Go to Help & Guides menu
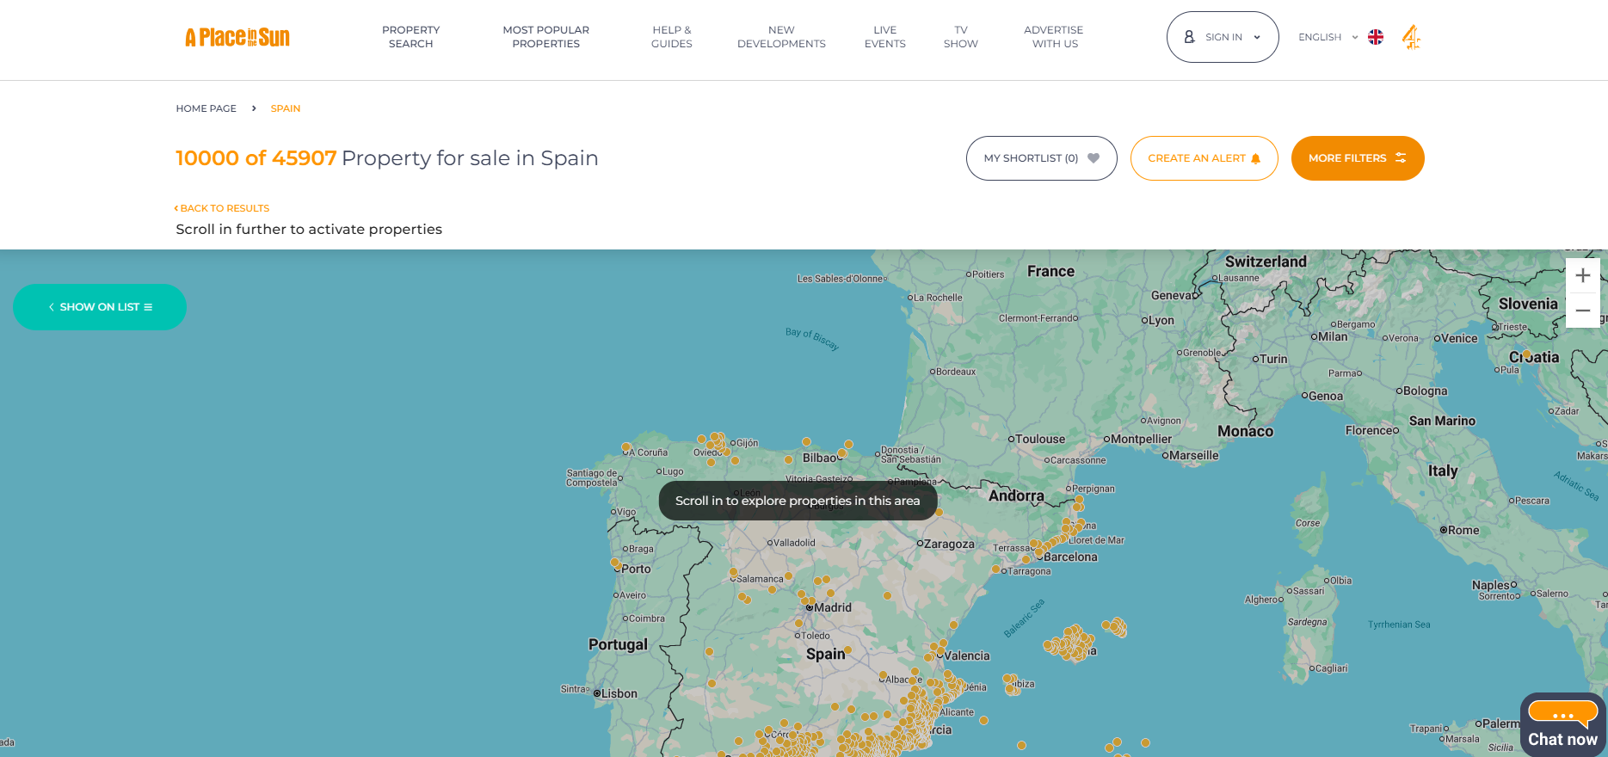The image size is (1608, 757). point(671,37)
